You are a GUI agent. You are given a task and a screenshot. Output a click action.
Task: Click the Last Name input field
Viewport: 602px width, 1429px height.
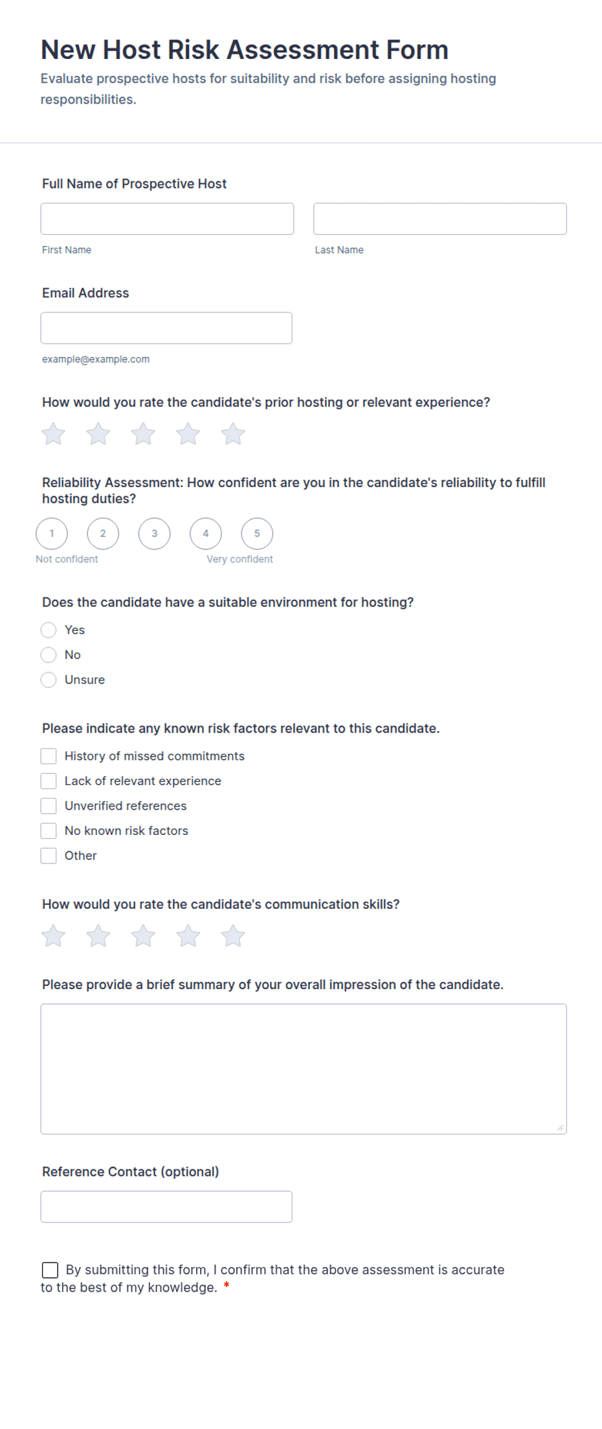(440, 219)
